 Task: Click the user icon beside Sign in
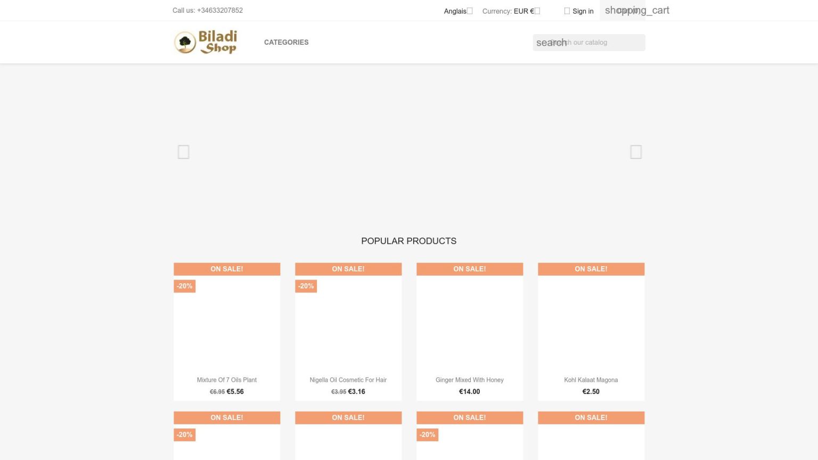click(x=567, y=11)
